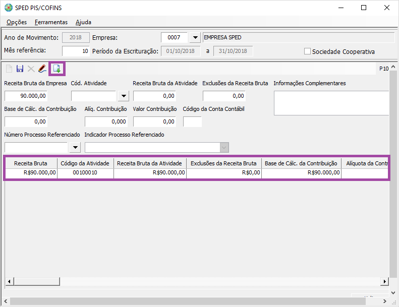Click the Empresa code field 0007
The height and width of the screenshot is (307, 399).
pos(175,38)
